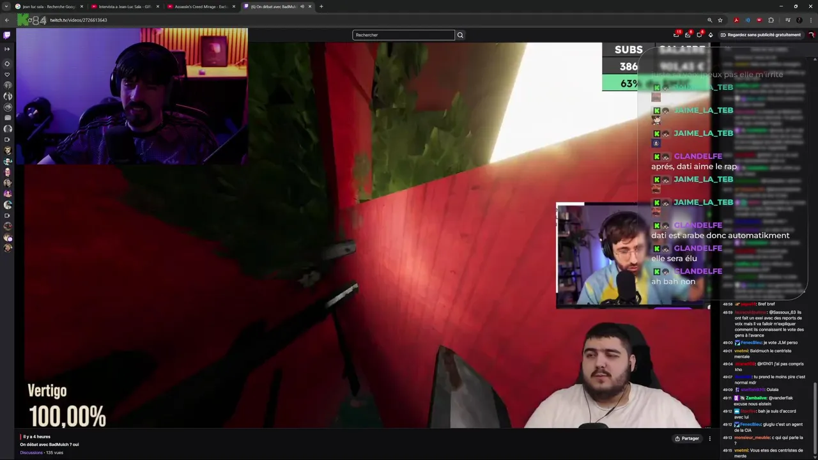The width and height of the screenshot is (818, 460).
Task: Open the Adobe Acrobat extension icon
Action: point(736,20)
